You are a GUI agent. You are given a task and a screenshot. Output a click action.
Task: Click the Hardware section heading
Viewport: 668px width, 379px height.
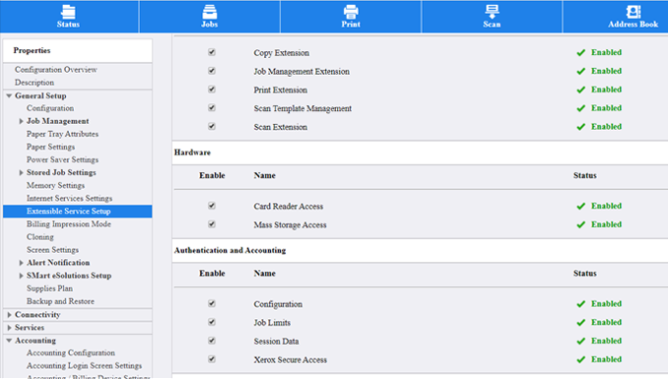192,153
